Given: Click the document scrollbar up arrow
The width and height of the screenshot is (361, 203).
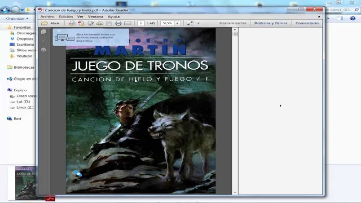Looking at the screenshot, I should coord(235,29).
